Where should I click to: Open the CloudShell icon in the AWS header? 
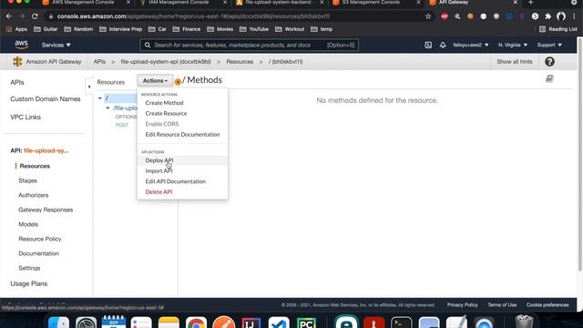[428, 45]
